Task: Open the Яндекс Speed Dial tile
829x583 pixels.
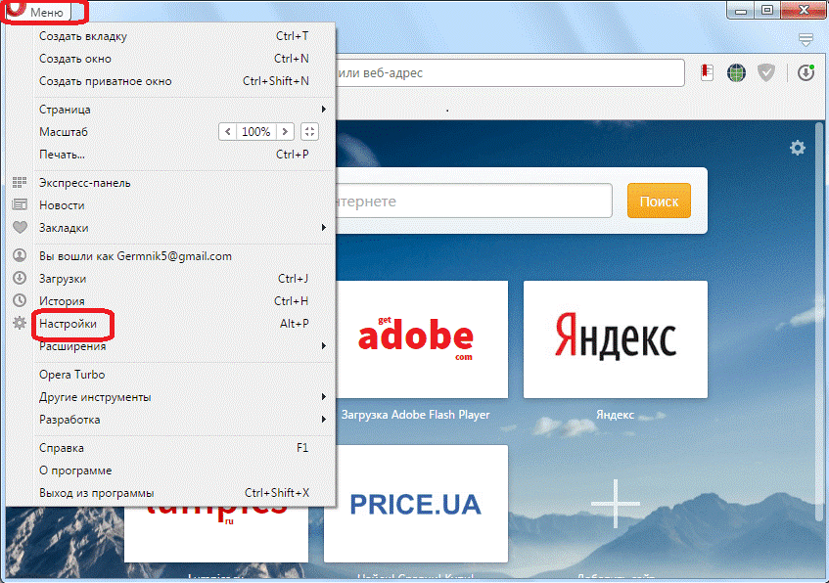Action: [615, 339]
